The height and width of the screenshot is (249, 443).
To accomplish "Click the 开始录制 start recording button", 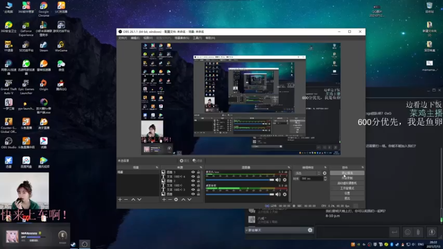I will (x=347, y=178).
